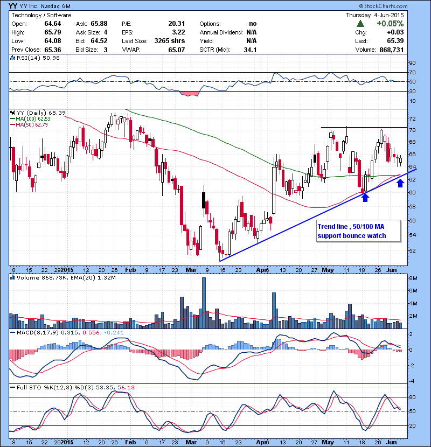431x447 pixels.
Task: Click the percent change +0.05%
Action: coord(390,23)
